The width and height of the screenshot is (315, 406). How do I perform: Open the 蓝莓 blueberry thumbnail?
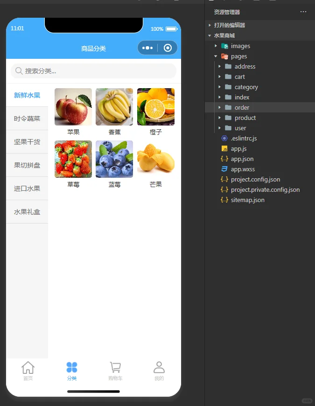(x=114, y=159)
